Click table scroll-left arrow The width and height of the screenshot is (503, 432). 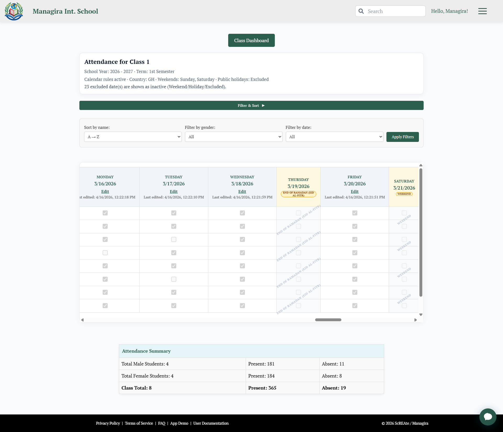(83, 320)
